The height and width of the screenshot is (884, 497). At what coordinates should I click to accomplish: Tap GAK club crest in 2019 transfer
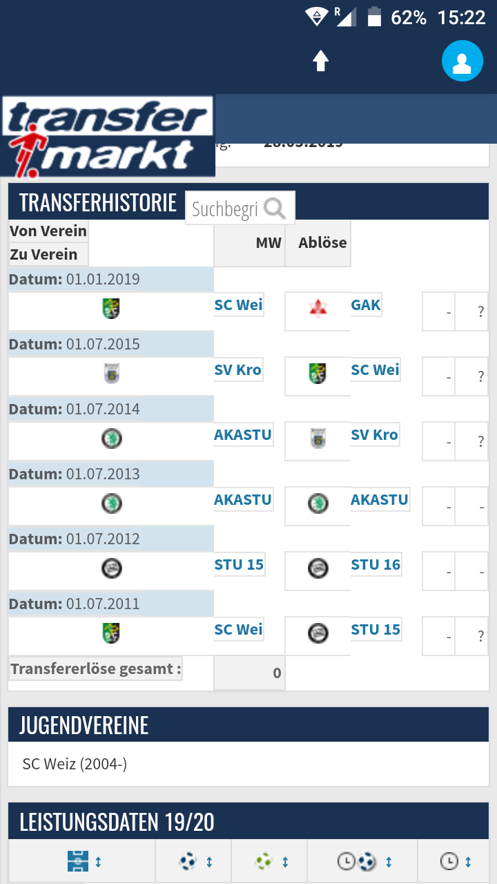(x=318, y=308)
